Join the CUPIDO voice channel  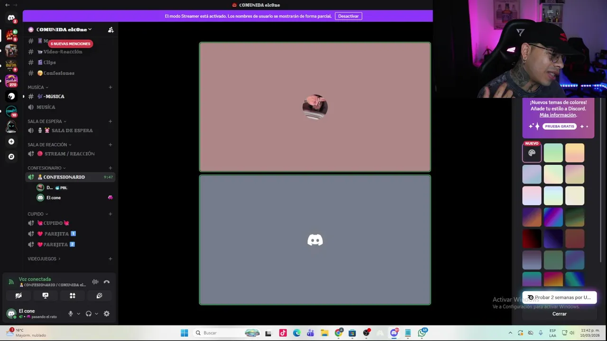70,223
